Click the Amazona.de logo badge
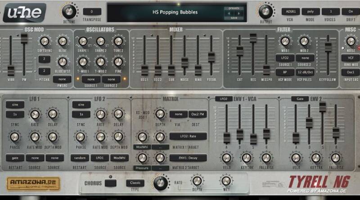The width and height of the screenshot is (360, 200). pyautogui.click(x=33, y=184)
